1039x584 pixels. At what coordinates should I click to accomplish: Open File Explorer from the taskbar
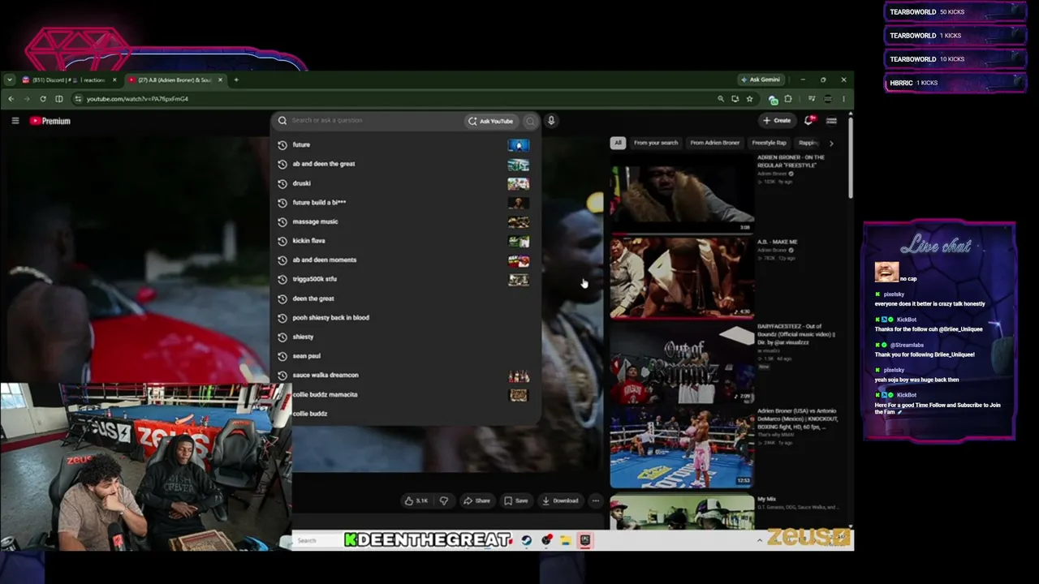point(565,540)
